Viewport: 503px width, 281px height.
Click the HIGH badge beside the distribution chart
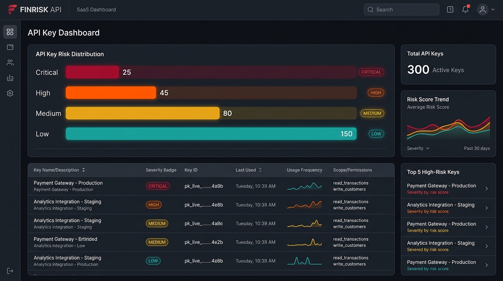pyautogui.click(x=376, y=93)
